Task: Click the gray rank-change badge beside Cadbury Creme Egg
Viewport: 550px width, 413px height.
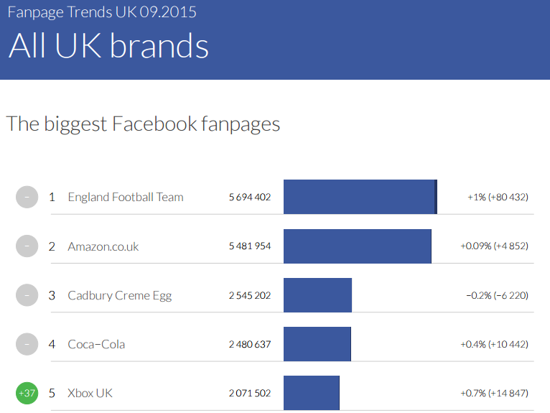Action: [27, 295]
